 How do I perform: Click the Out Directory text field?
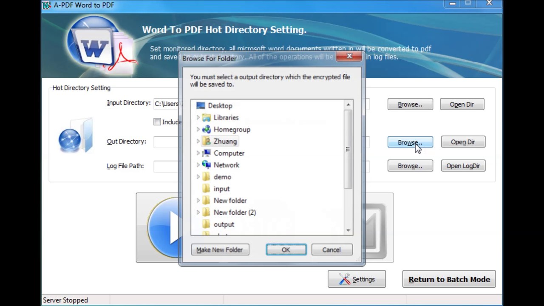point(261,142)
